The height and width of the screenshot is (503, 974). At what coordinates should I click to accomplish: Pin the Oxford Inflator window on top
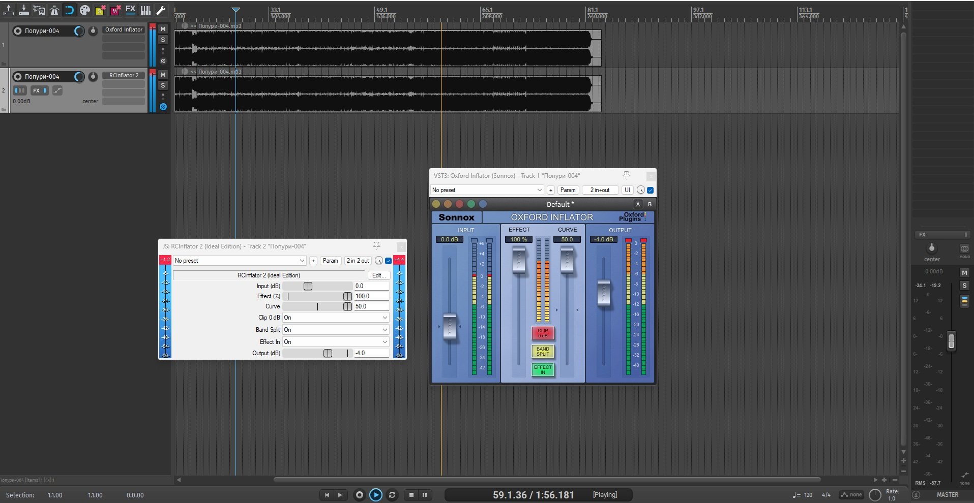point(626,175)
